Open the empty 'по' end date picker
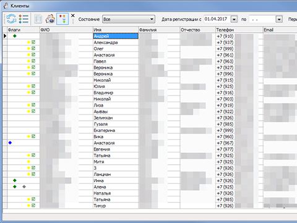The image size is (297, 223). [x=279, y=19]
